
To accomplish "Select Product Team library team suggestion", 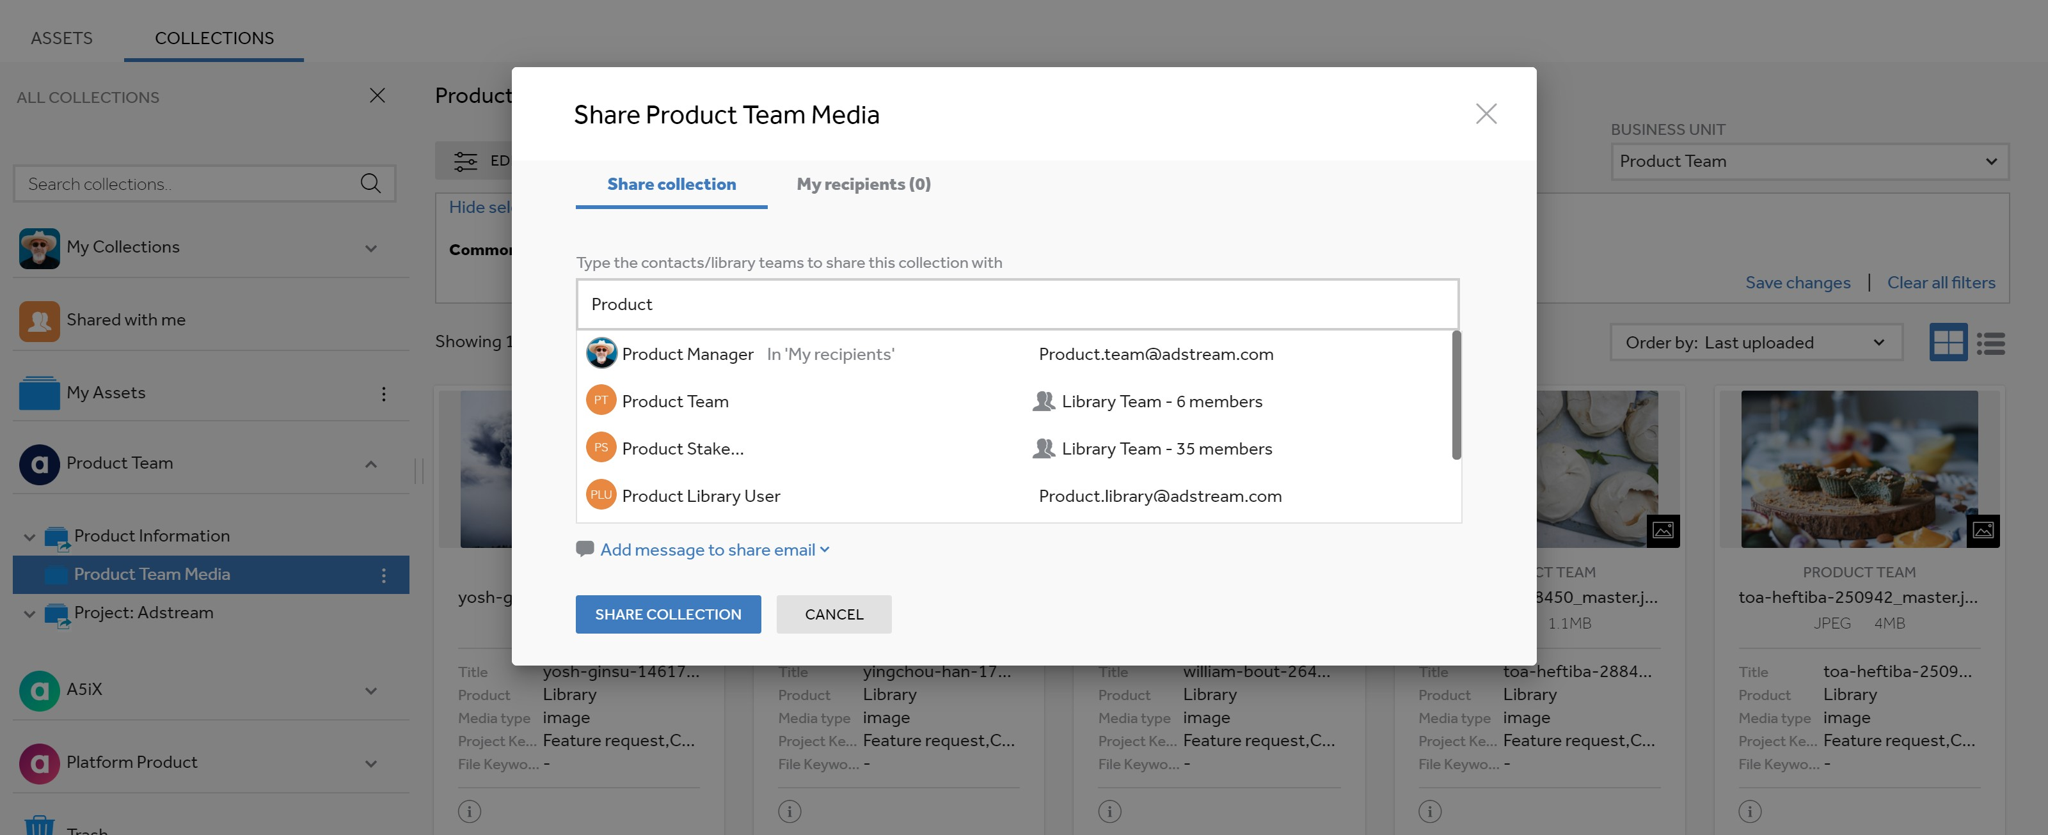I will [1013, 402].
